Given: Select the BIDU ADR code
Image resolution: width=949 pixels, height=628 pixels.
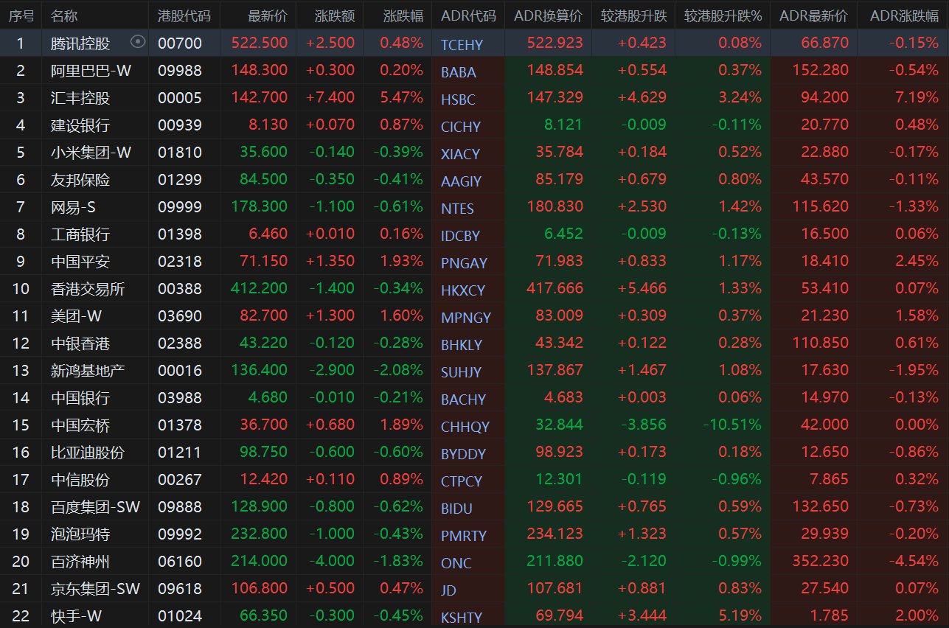Looking at the screenshot, I should [x=456, y=509].
